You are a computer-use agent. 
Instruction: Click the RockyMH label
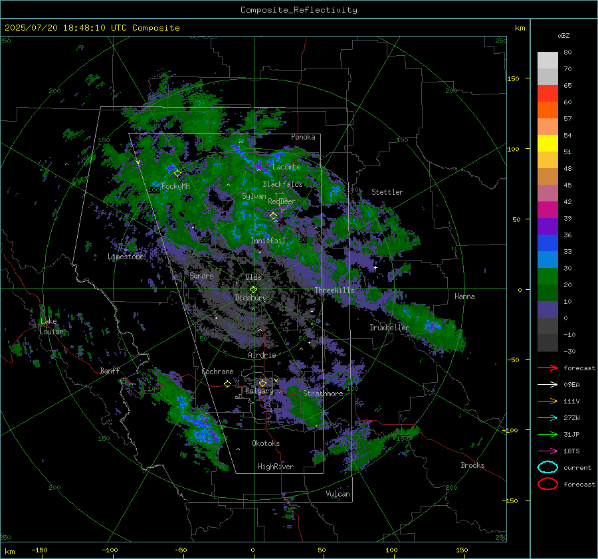(175, 186)
